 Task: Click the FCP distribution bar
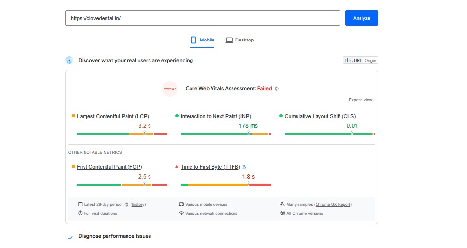(122, 185)
